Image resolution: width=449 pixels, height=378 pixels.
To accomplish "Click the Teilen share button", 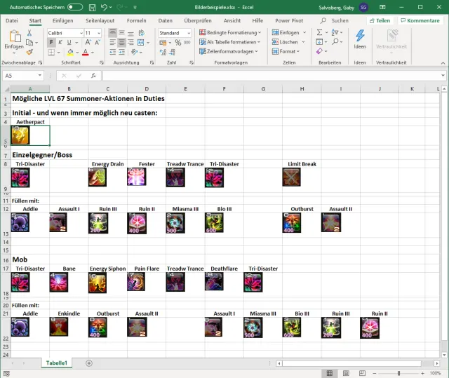I will tap(380, 20).
